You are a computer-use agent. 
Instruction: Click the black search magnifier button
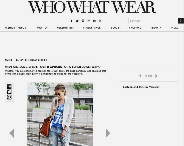point(181,21)
